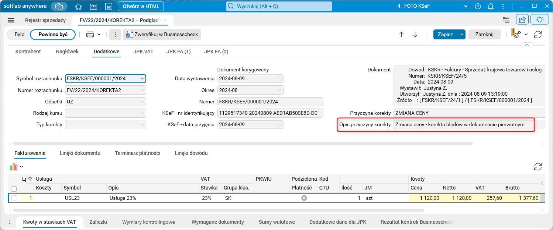The width and height of the screenshot is (553, 230).
Task: Expand the Numer rozrachunku dropdown
Action: (142, 90)
